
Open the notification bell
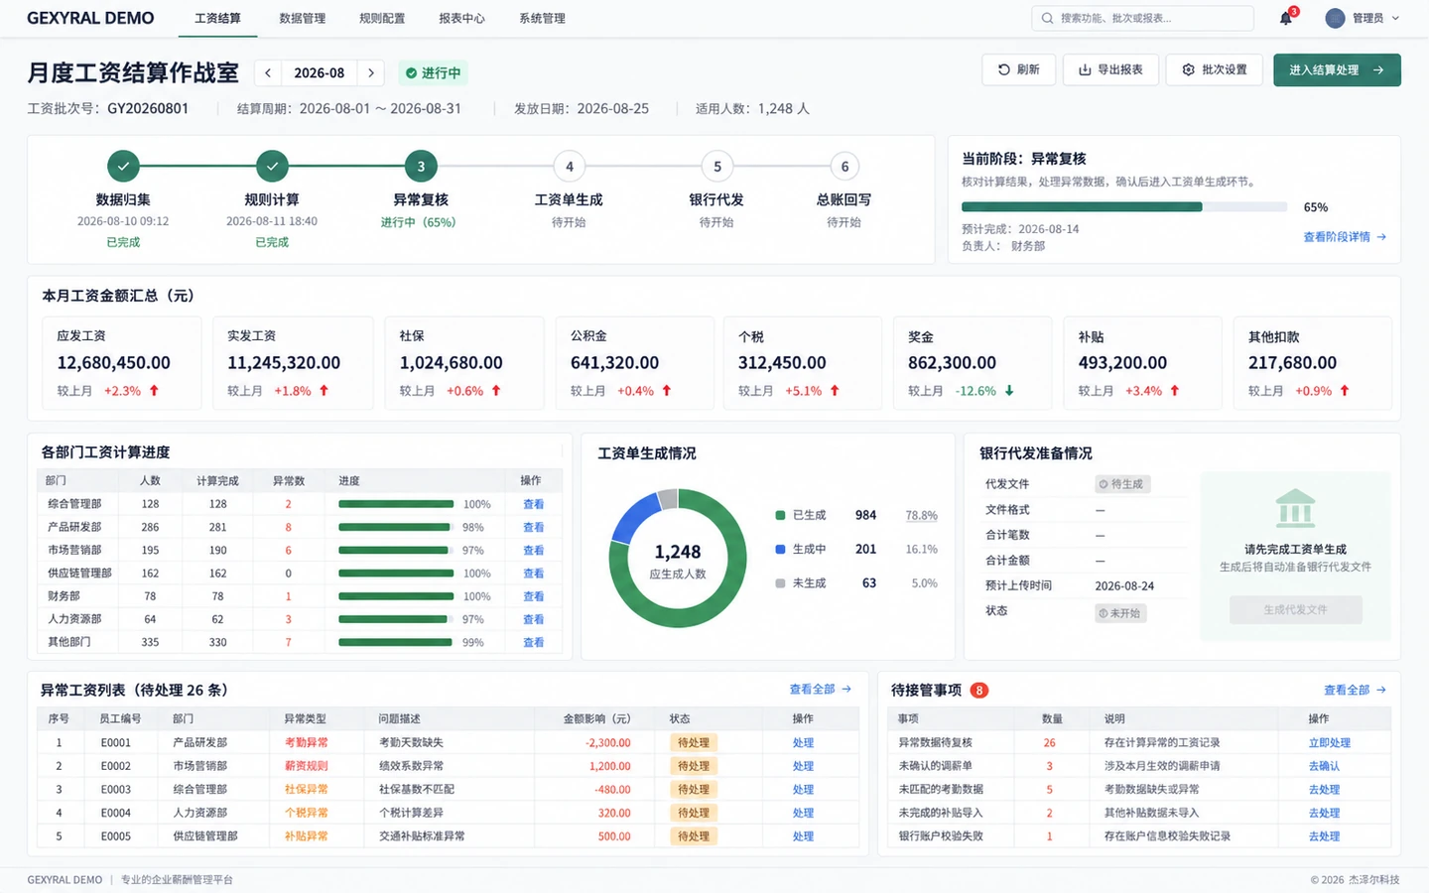click(x=1286, y=18)
